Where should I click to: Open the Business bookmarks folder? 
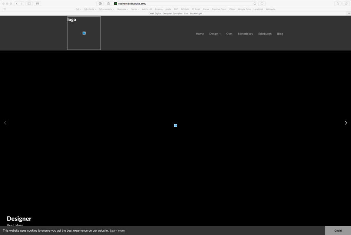[x=123, y=9]
